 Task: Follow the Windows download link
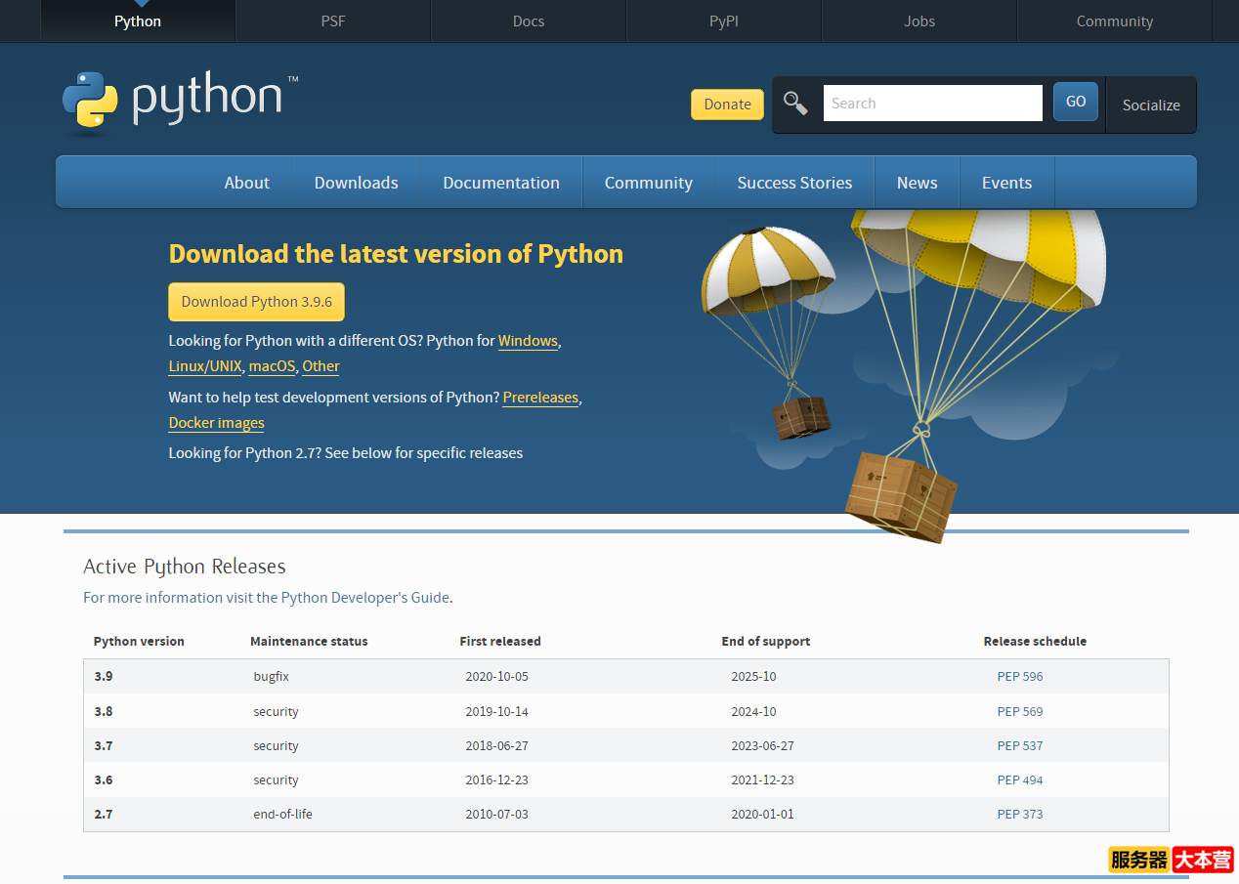pyautogui.click(x=528, y=341)
